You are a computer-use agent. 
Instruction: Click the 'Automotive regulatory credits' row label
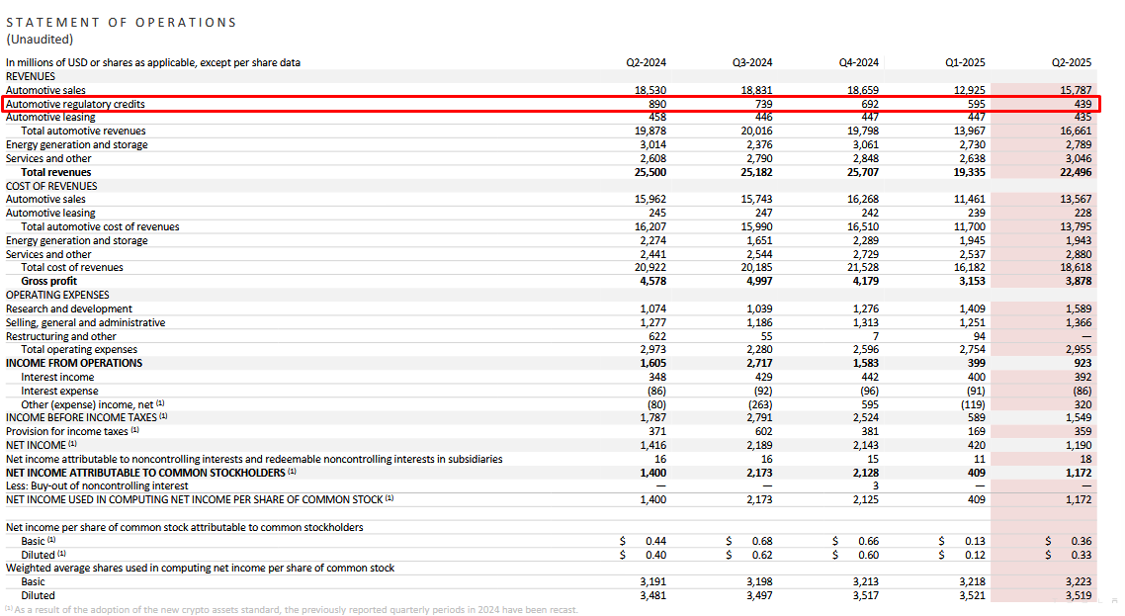[75, 104]
